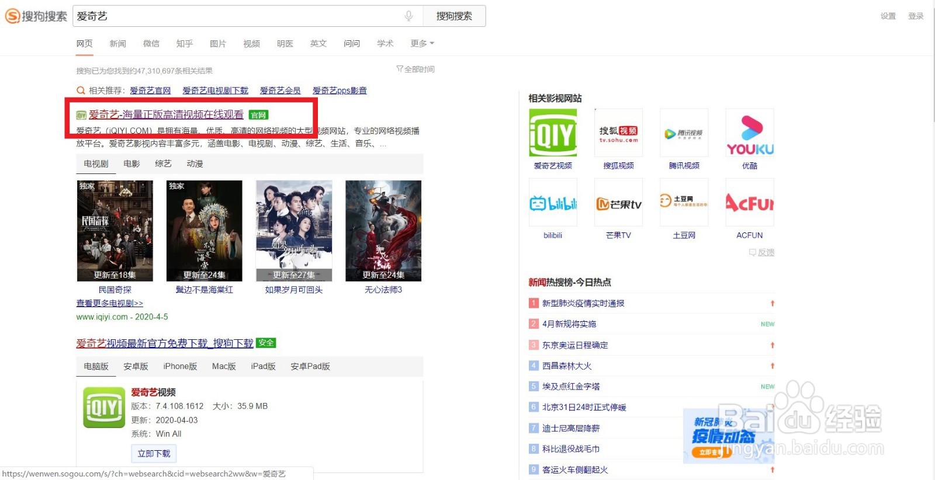Viewport: 935px width, 480px height.
Task: Click the magnifier icon beside 相关推荐
Action: pyautogui.click(x=81, y=91)
